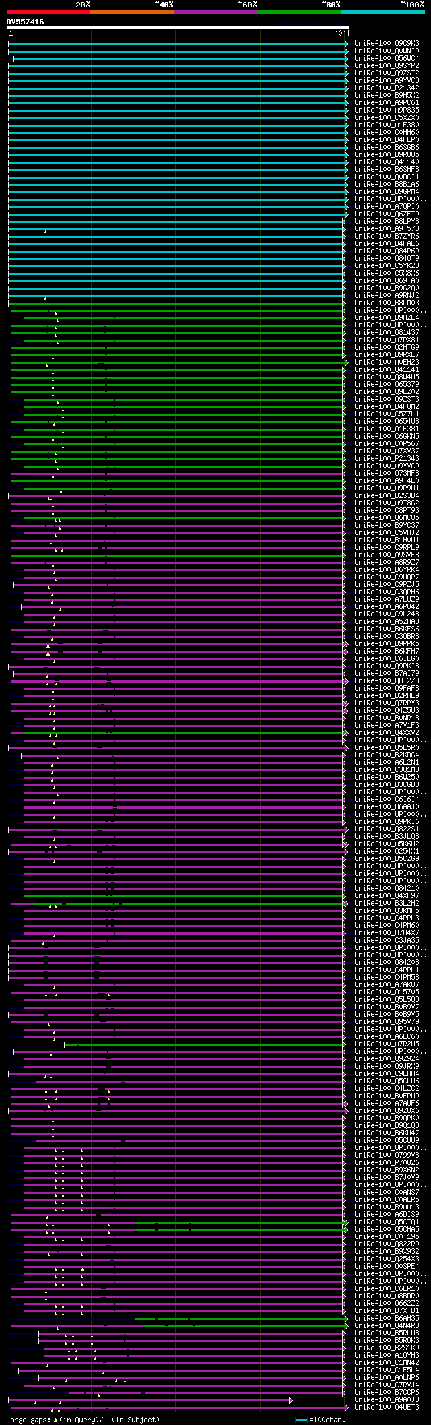Select the UniRef100_Q4UET3 label
The height and width of the screenshot is (1425, 431).
(387, 1407)
